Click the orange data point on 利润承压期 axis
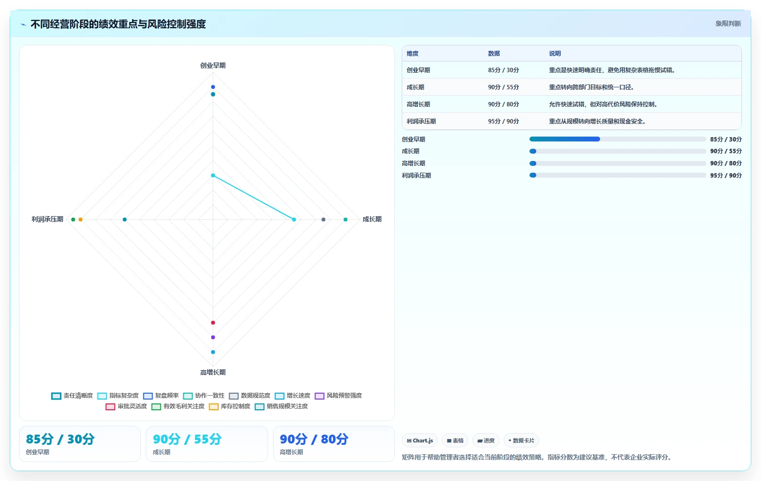 80,220
